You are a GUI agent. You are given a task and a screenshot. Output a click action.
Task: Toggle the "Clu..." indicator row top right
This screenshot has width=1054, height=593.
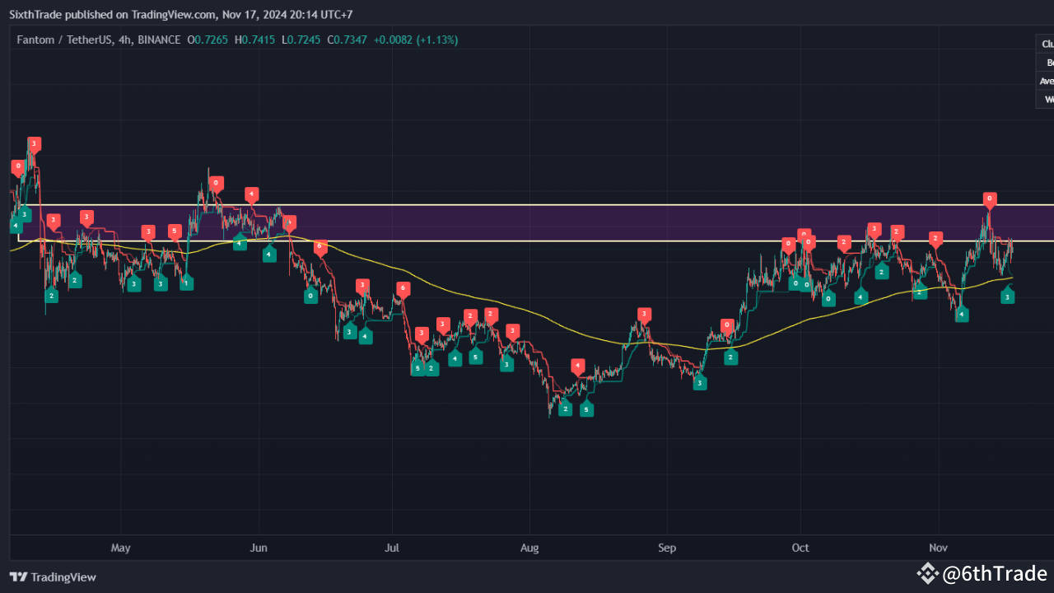click(x=1044, y=43)
